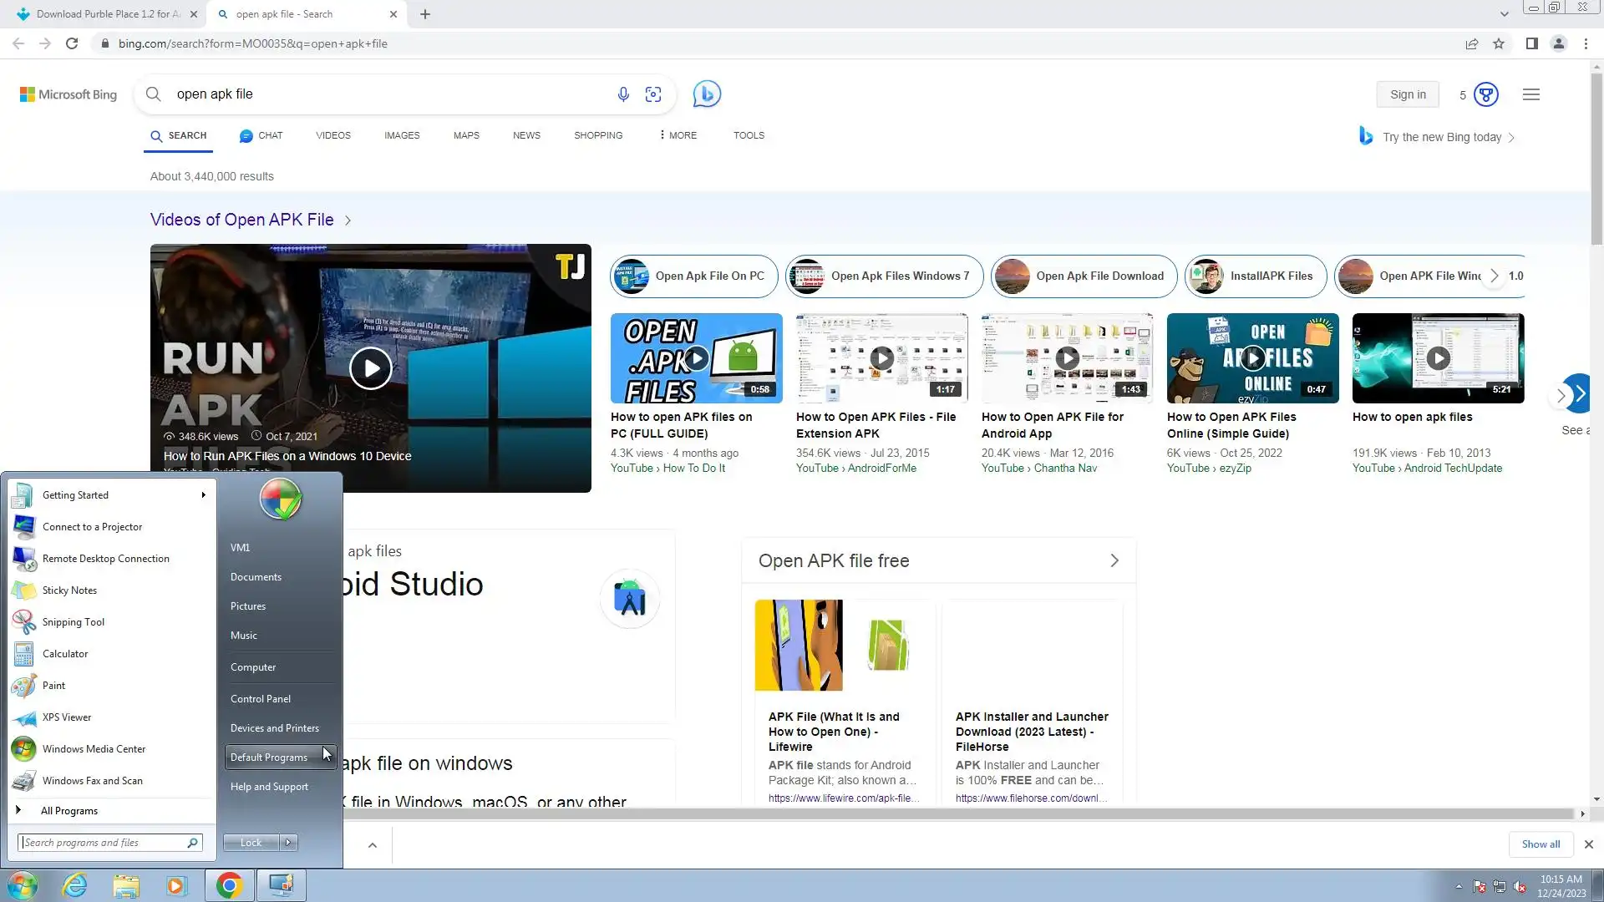Screen dimensions: 1604x902
Task: Select Control Panel in Start menu
Action: [261, 699]
